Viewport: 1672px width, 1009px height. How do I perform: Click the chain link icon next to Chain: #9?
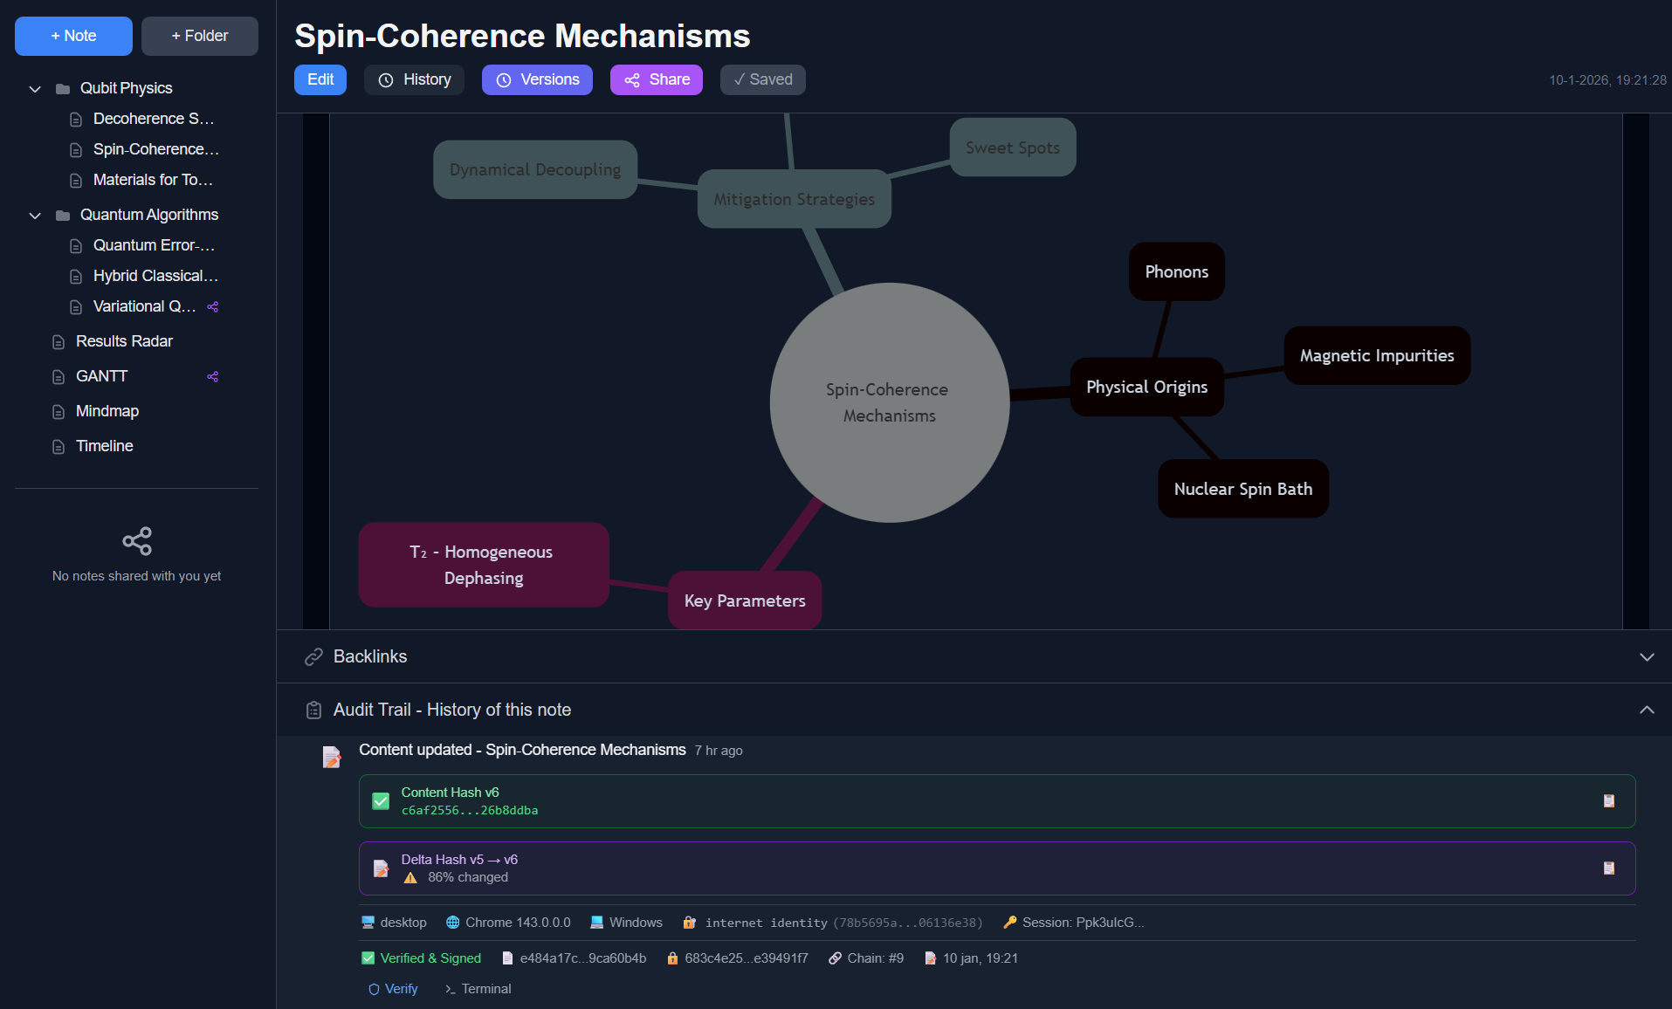[x=835, y=958]
